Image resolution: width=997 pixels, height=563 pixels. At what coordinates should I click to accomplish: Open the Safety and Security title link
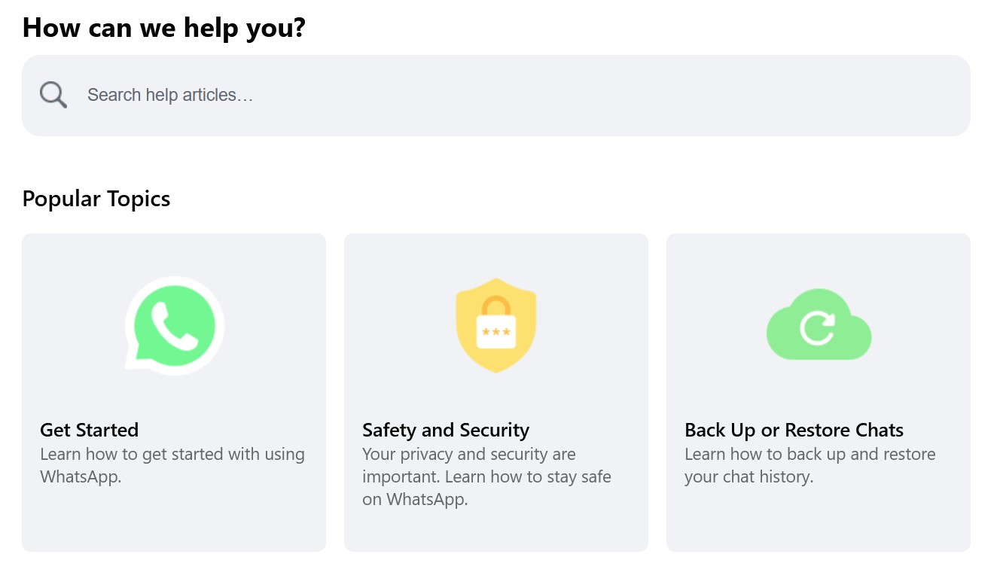[x=445, y=430]
